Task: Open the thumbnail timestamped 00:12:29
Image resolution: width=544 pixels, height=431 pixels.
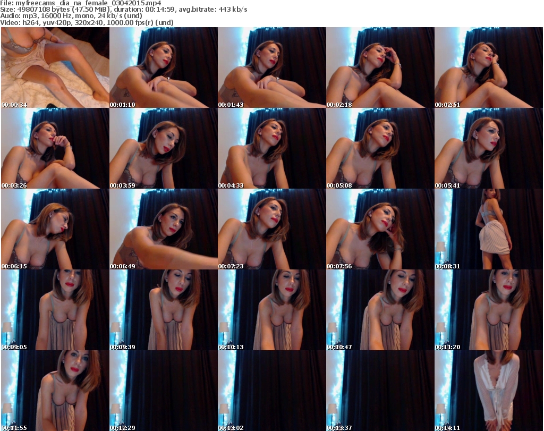Action: [x=163, y=391]
